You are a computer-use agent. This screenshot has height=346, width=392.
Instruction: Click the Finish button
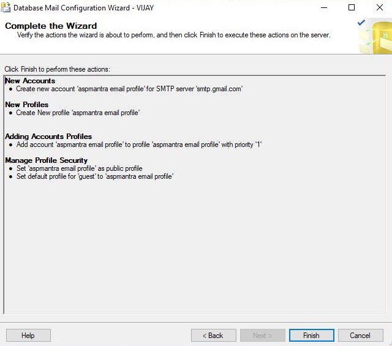coord(312,335)
